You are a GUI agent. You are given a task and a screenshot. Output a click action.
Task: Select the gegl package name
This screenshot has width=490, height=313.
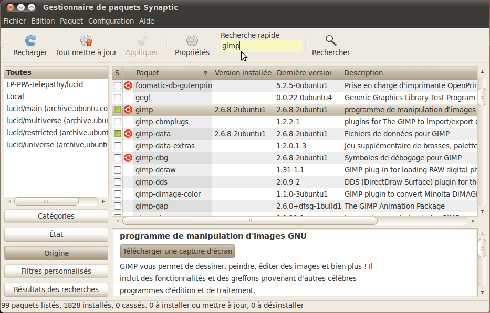click(x=143, y=98)
